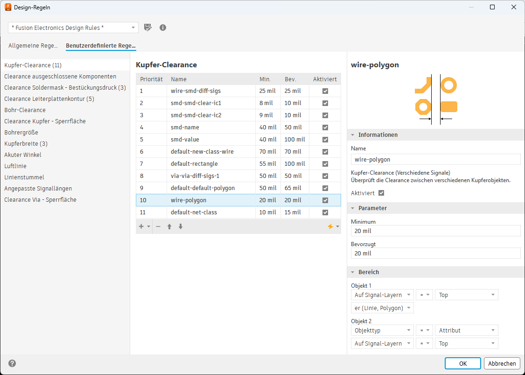Open the Attribut dropdown

[x=466, y=331]
